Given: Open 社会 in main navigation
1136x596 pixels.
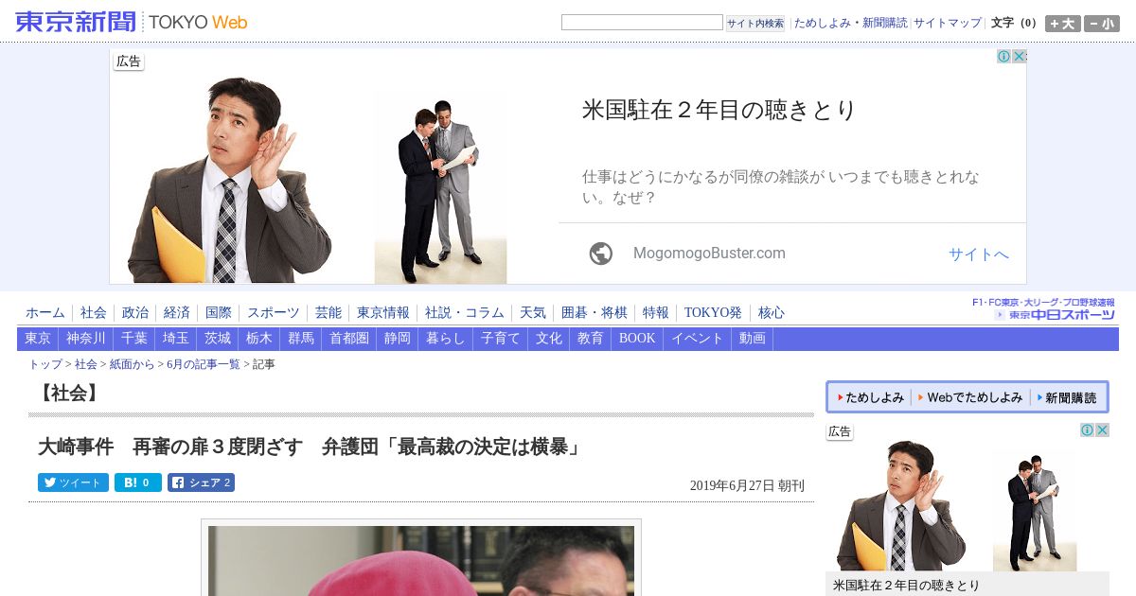Looking at the screenshot, I should click(94, 312).
